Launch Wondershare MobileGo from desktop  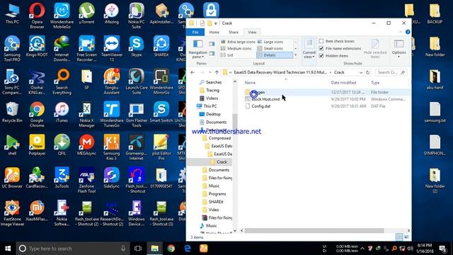(x=62, y=16)
